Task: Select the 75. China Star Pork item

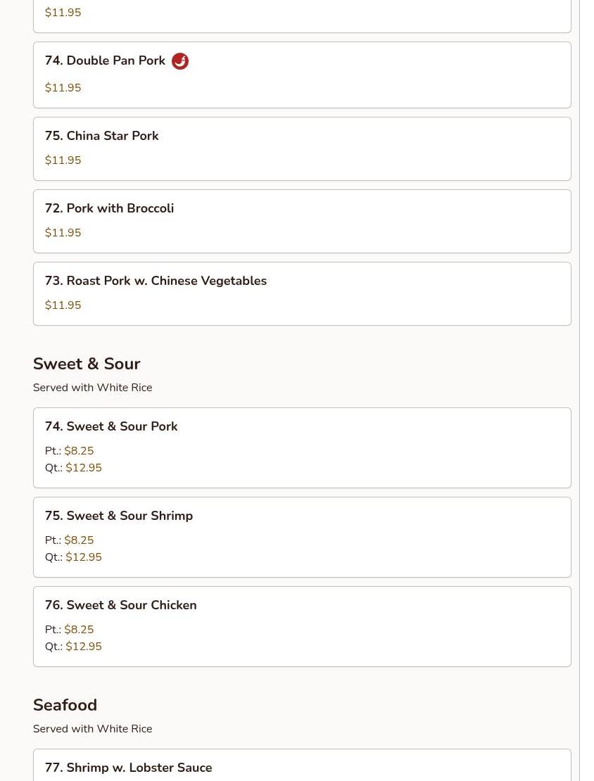Action: [x=101, y=136]
